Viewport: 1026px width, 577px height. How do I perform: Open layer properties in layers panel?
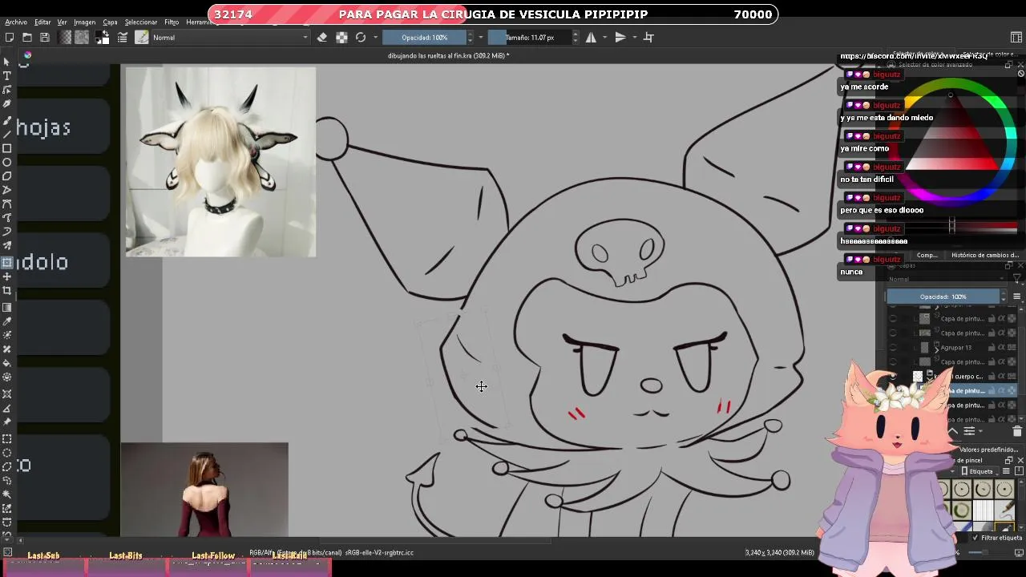click(969, 431)
